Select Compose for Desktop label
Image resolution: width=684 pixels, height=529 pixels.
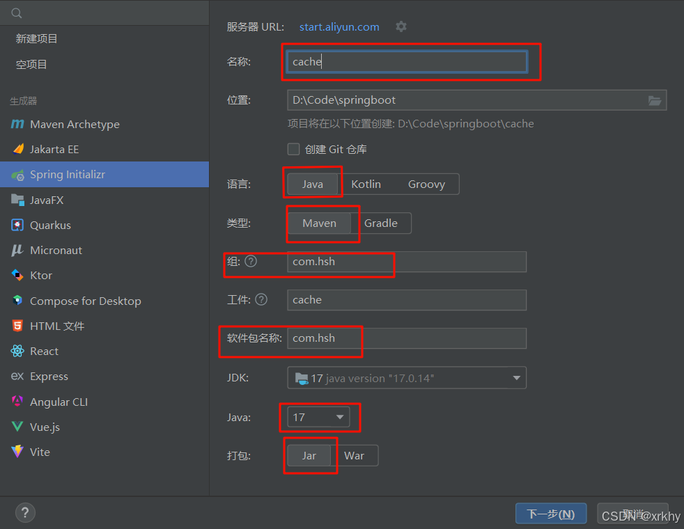pyautogui.click(x=86, y=301)
